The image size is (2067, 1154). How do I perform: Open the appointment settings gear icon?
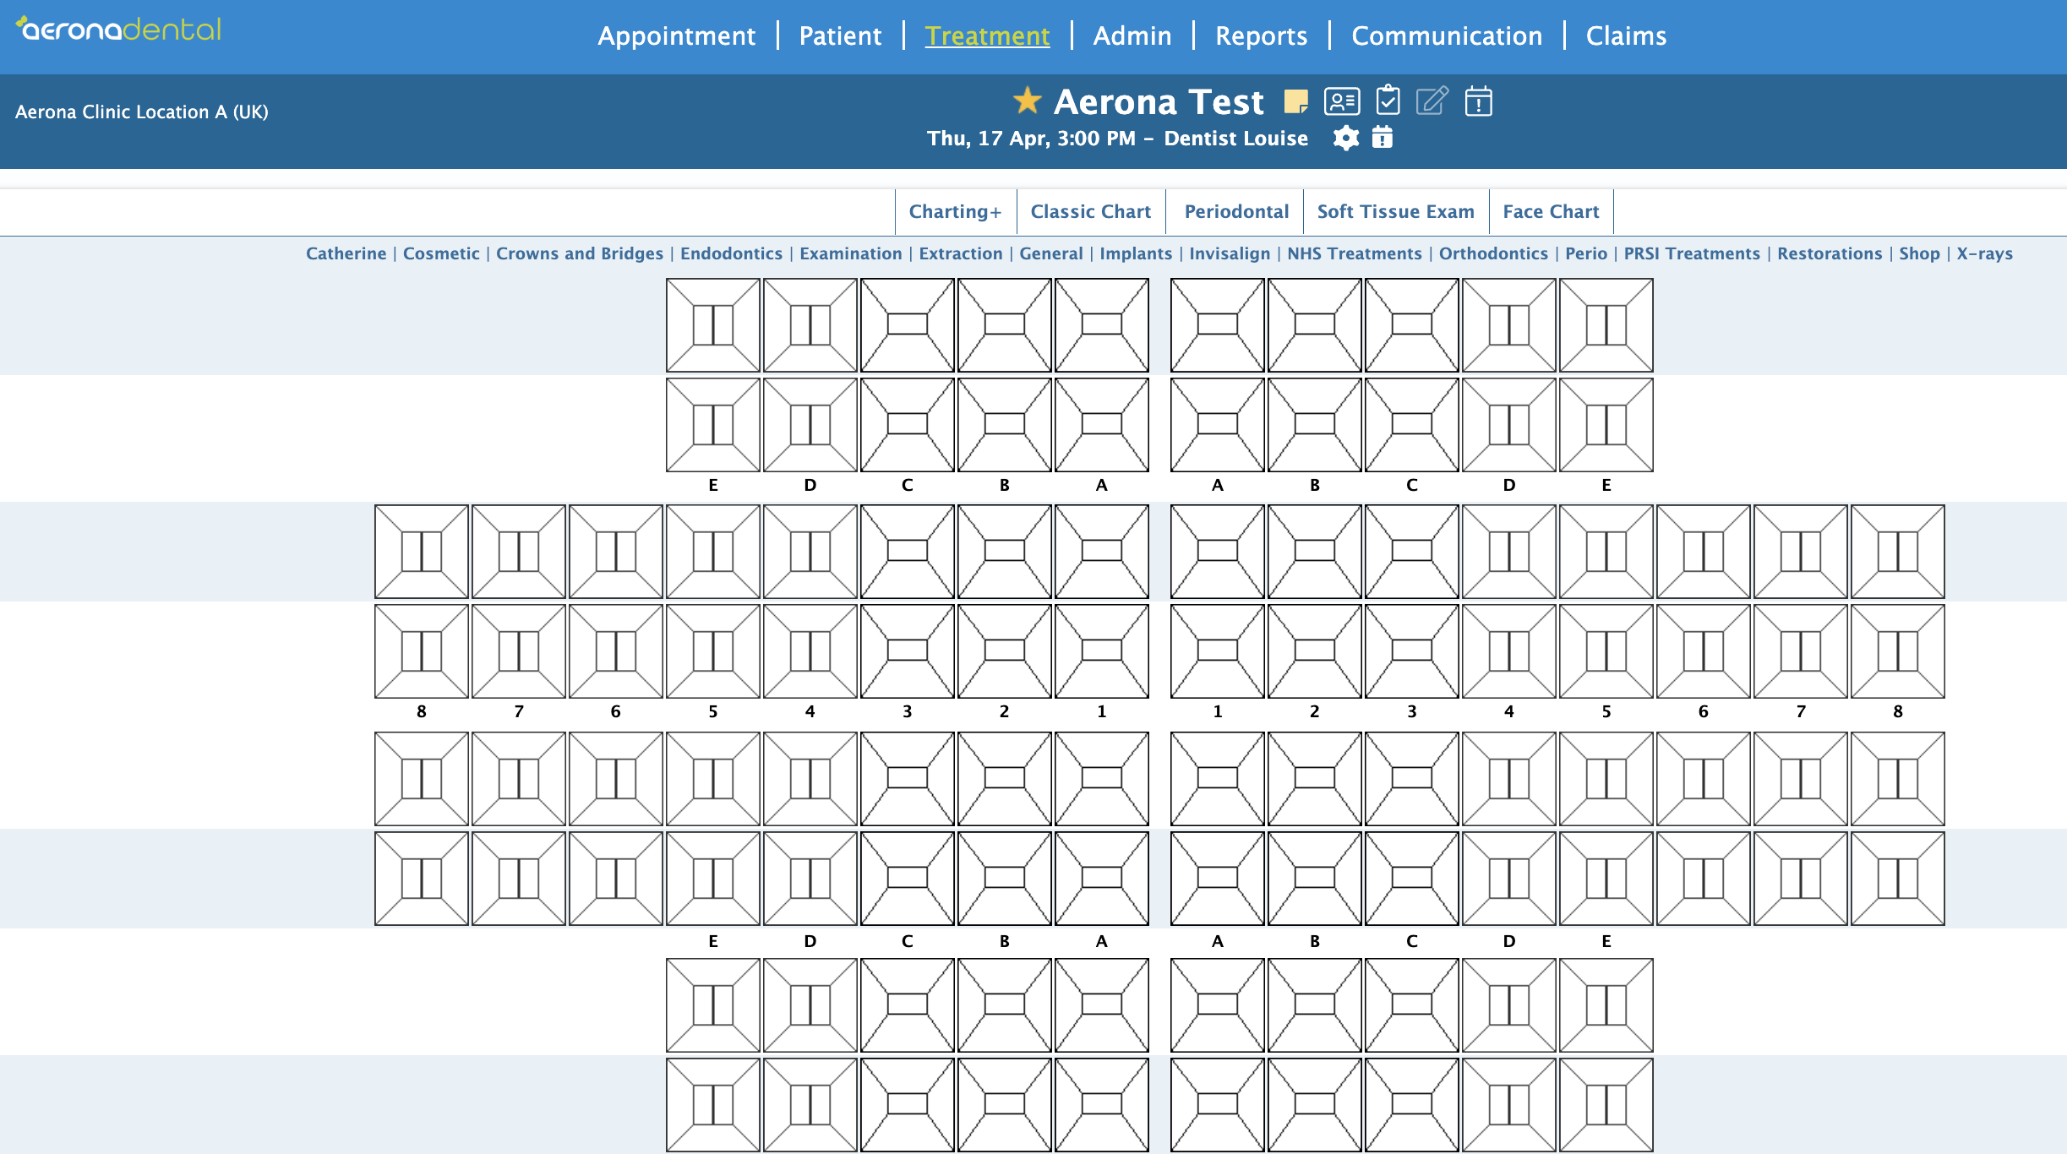click(1346, 138)
